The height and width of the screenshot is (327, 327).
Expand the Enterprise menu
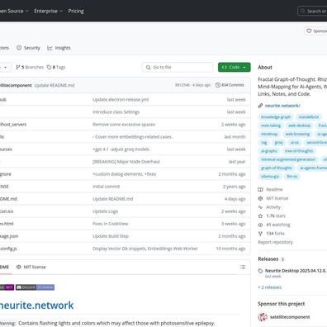coord(49,11)
